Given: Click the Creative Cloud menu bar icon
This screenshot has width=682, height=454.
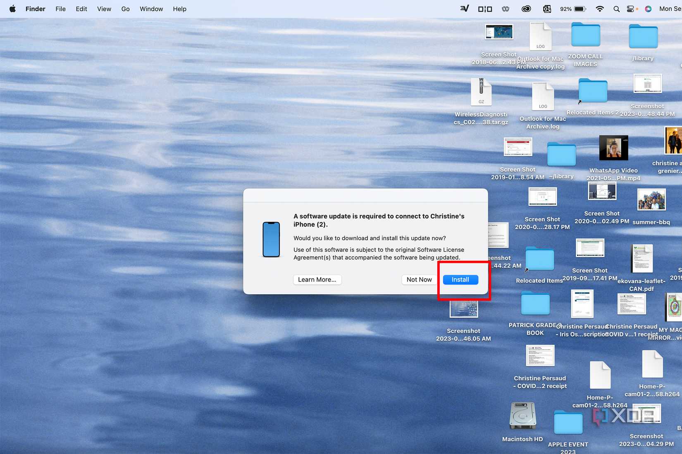Looking at the screenshot, I should [x=526, y=9].
